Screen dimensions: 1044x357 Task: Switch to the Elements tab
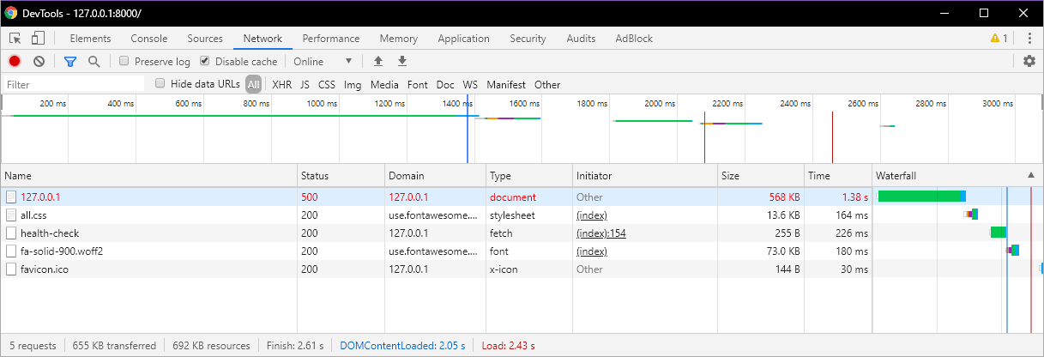click(90, 39)
